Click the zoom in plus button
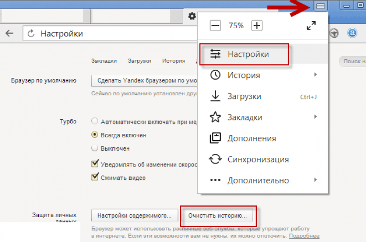This screenshot has width=366, height=242. 257,26
